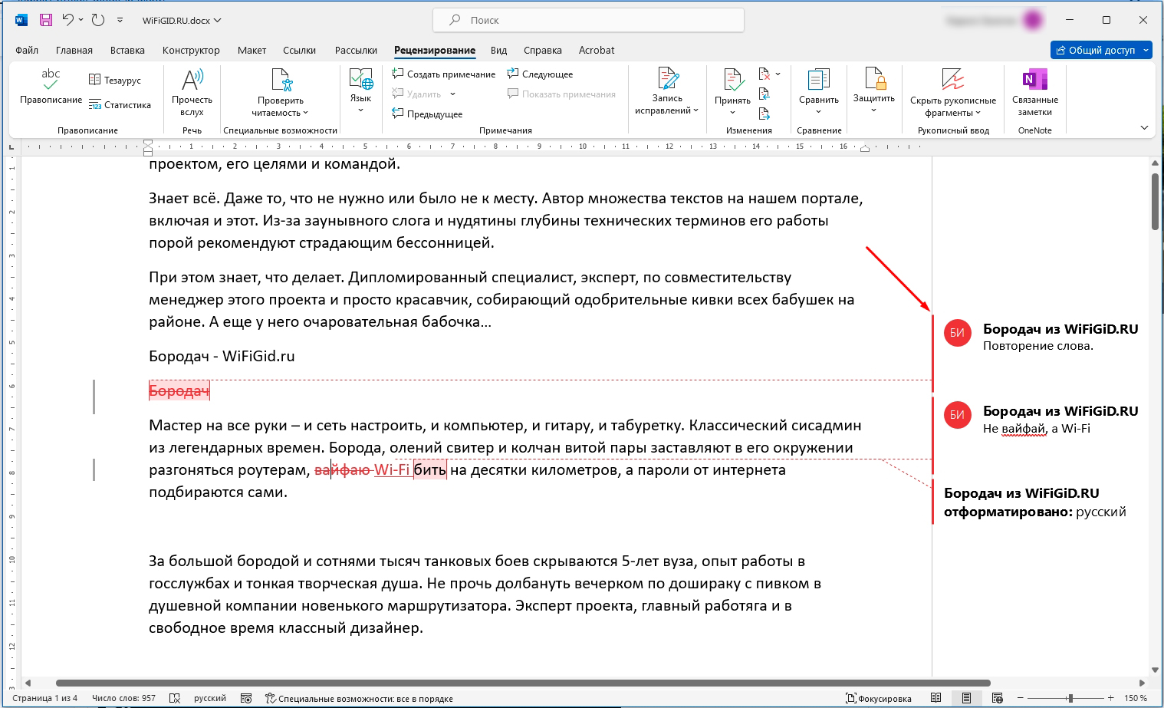Click Страница 1 из 4 status
Viewport: 1164px width, 708px height.
click(44, 698)
